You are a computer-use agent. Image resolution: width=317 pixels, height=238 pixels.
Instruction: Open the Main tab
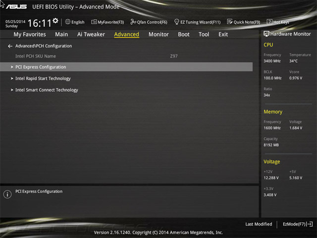pyautogui.click(x=61, y=34)
